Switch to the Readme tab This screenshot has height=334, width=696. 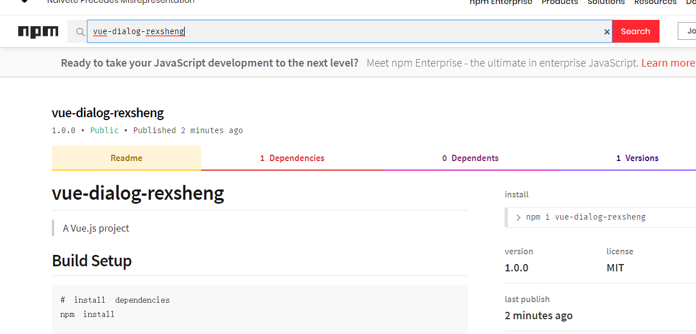pos(127,158)
